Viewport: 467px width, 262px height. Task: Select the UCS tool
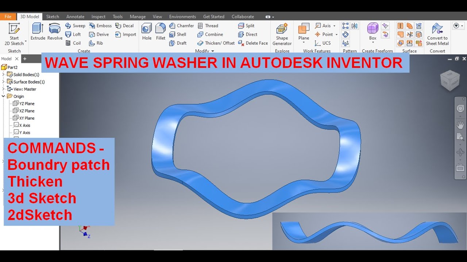[x=323, y=43]
